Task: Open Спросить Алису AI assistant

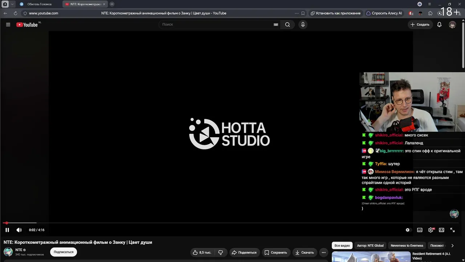Action: tap(384, 13)
